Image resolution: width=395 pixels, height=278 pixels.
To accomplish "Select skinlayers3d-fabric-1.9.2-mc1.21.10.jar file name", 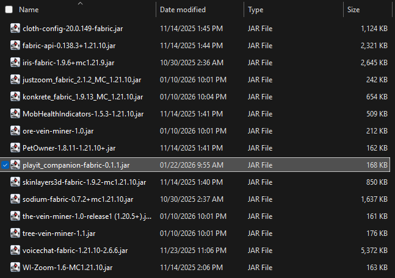I will click(84, 182).
